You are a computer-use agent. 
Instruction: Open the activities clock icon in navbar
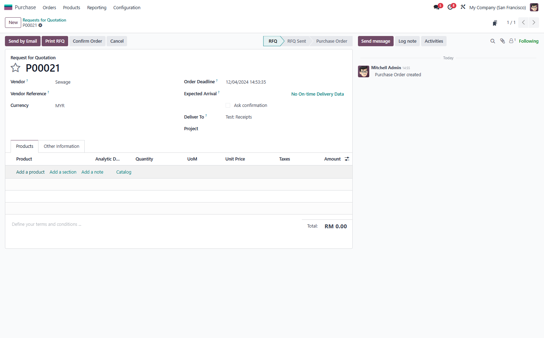point(450,7)
